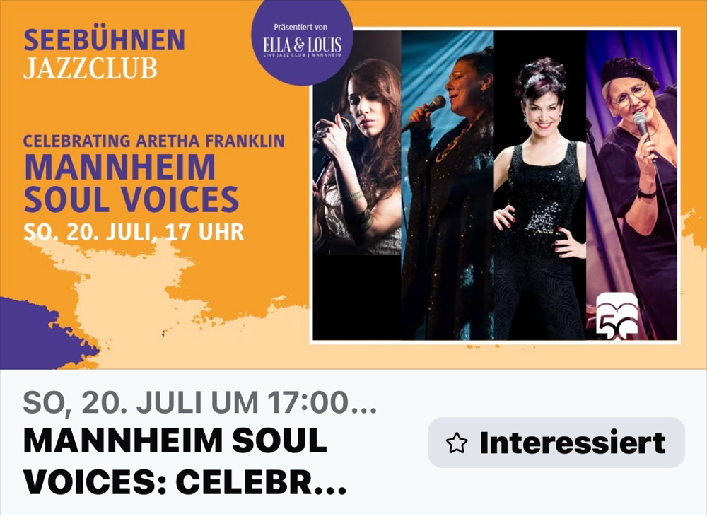Select the photo of singer wearing beret and glasses
The height and width of the screenshot is (526, 707).
pyautogui.click(x=631, y=185)
